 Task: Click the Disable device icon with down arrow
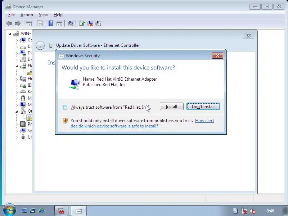98,23
